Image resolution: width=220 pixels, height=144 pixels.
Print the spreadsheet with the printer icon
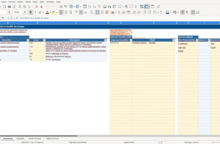9,7
